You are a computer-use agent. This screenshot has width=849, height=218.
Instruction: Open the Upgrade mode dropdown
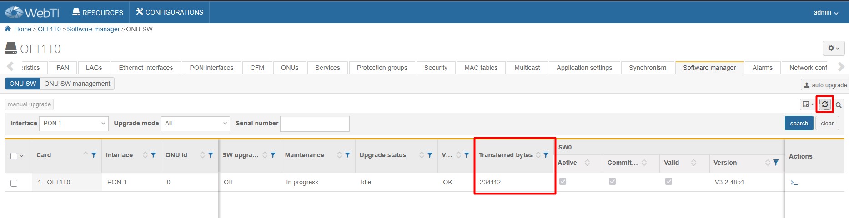(196, 124)
